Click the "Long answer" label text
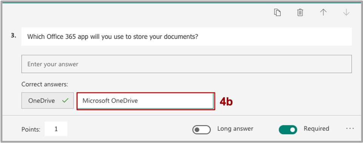The width and height of the screenshot is (363, 143). 235,129
